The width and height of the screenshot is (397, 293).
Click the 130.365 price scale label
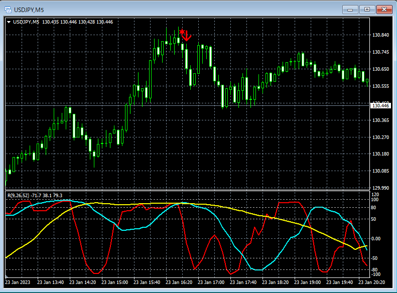pos(380,120)
